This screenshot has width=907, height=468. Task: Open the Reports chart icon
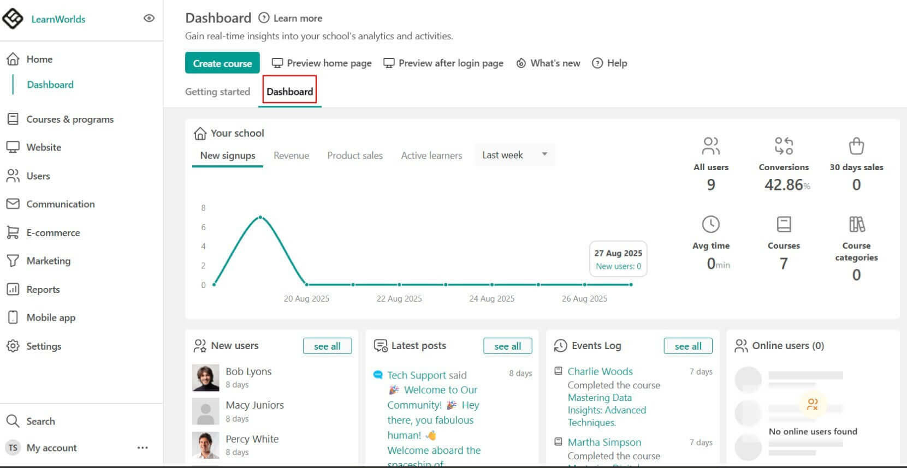[x=13, y=289]
